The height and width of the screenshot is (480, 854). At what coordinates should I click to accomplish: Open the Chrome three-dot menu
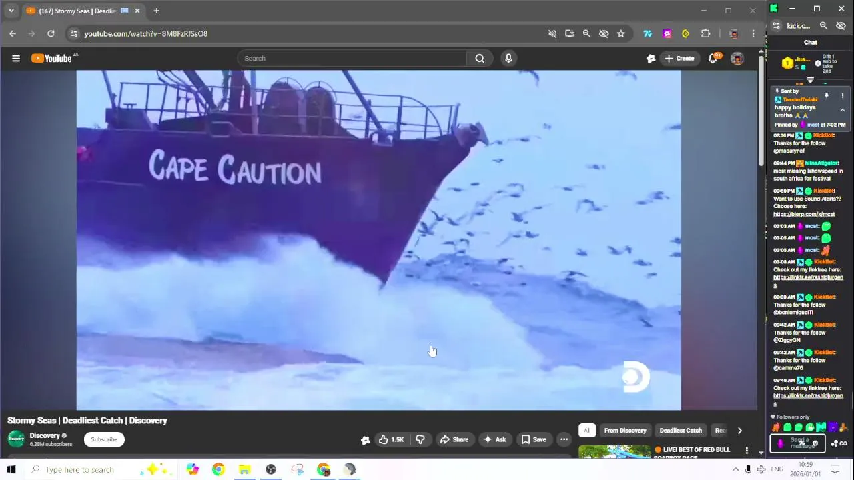coord(753,33)
